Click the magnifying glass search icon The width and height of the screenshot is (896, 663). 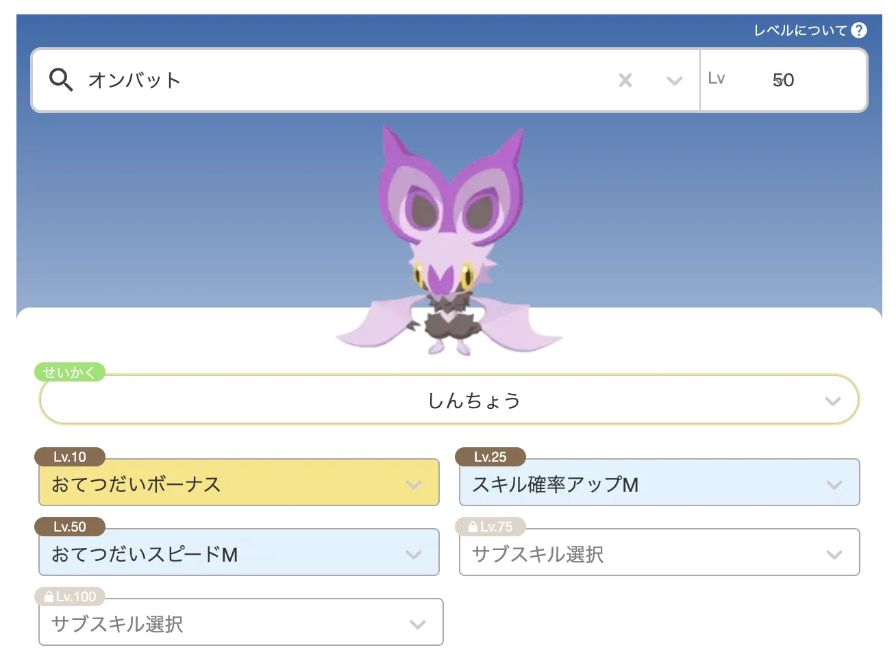[x=61, y=79]
